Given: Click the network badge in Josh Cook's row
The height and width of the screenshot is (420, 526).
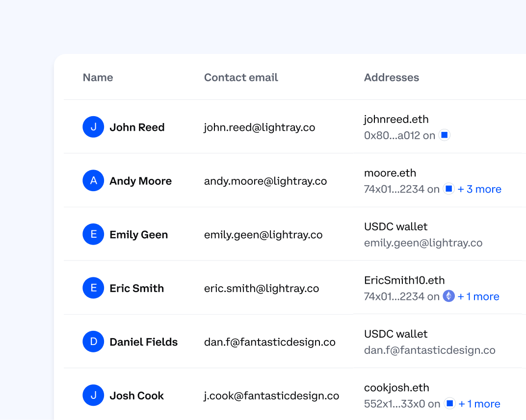Looking at the screenshot, I should [449, 403].
